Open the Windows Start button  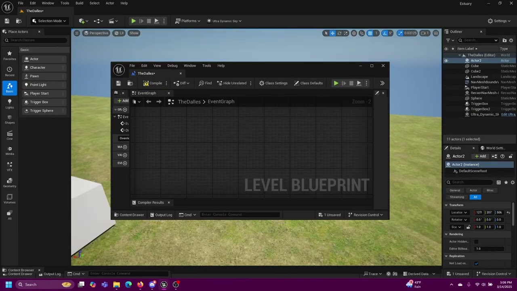(8, 285)
